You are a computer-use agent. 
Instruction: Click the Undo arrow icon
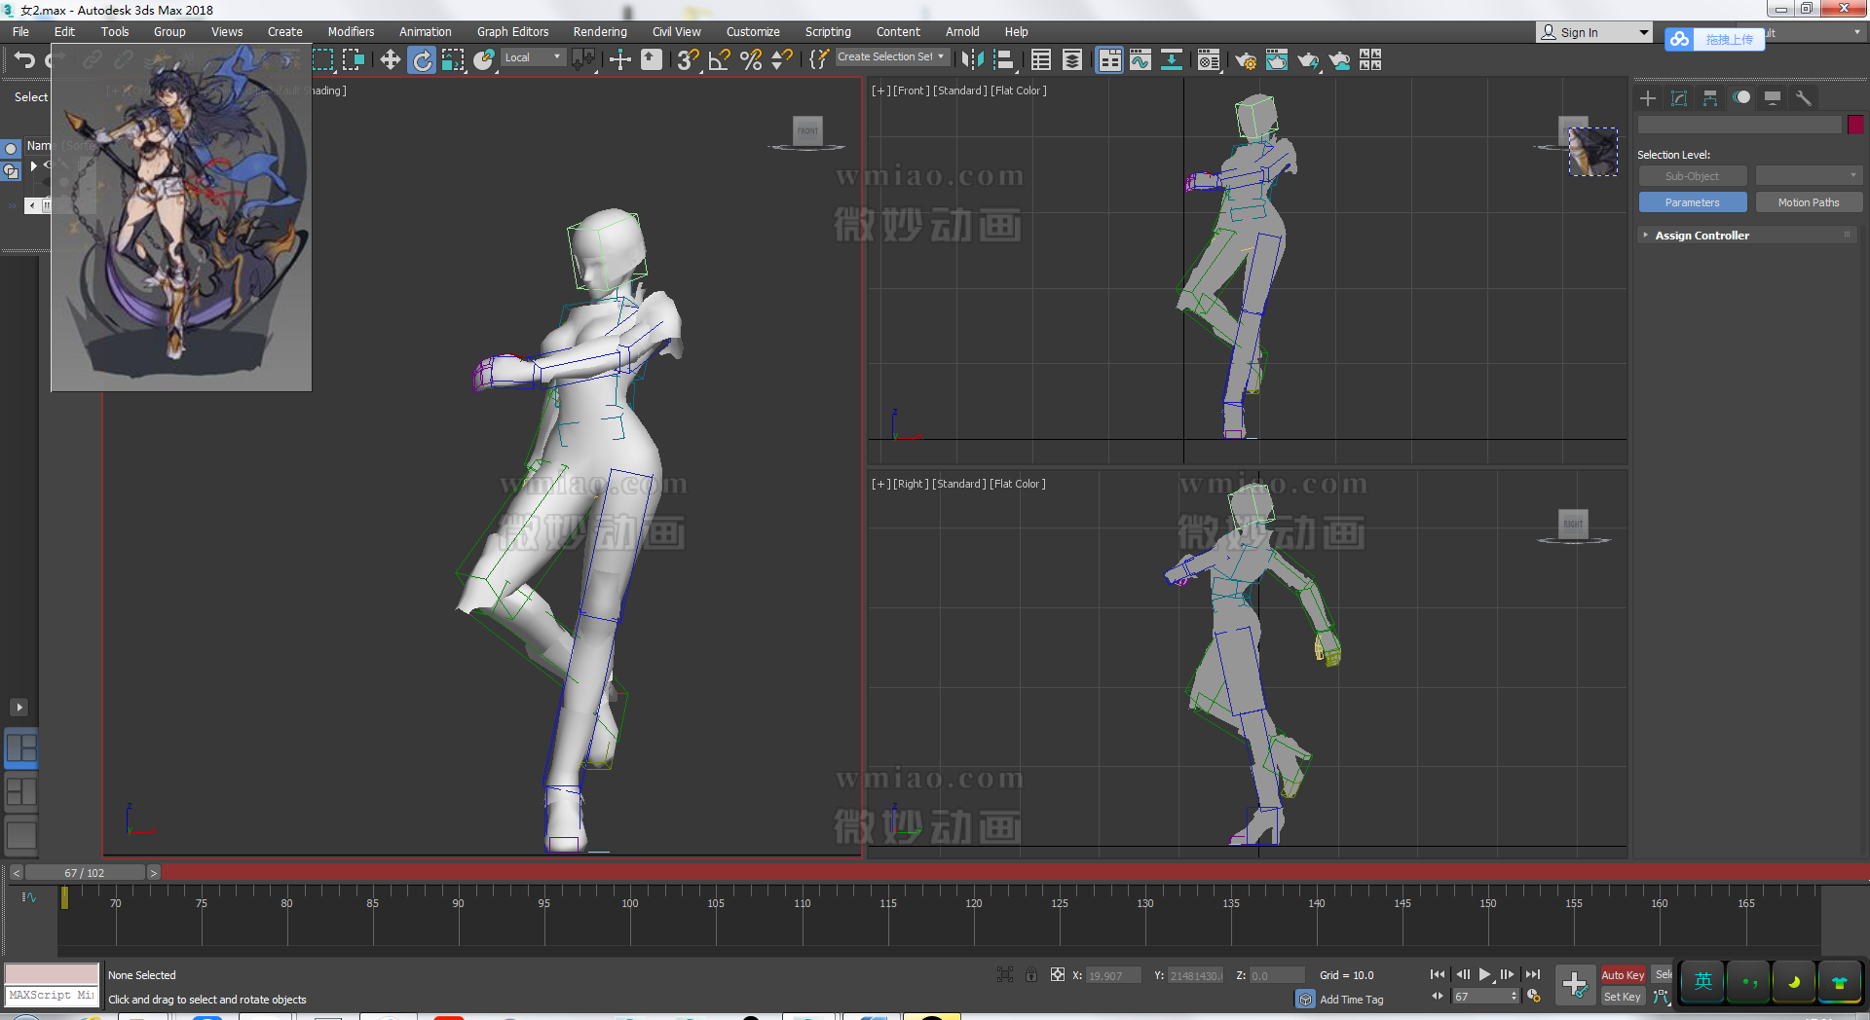tap(24, 60)
